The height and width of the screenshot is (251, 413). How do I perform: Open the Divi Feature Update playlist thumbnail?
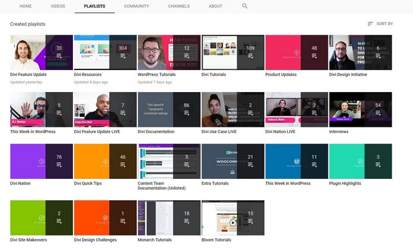[x=41, y=52]
